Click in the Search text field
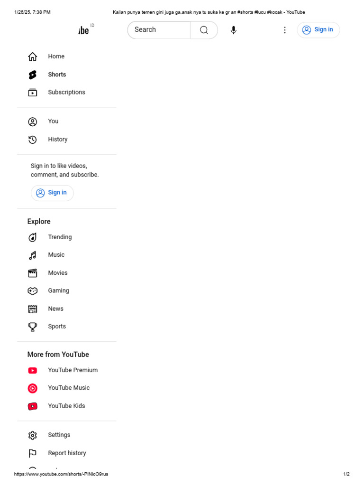The height and width of the screenshot is (486, 364). click(x=159, y=30)
